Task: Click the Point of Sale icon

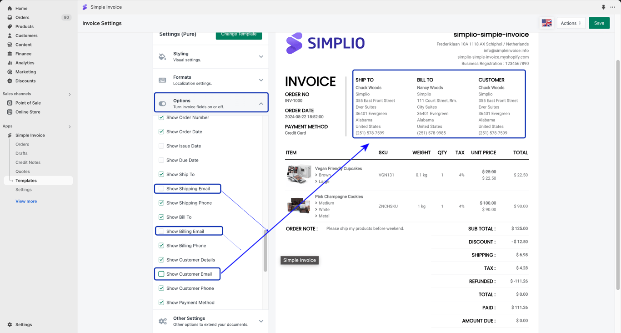Action: pos(10,103)
